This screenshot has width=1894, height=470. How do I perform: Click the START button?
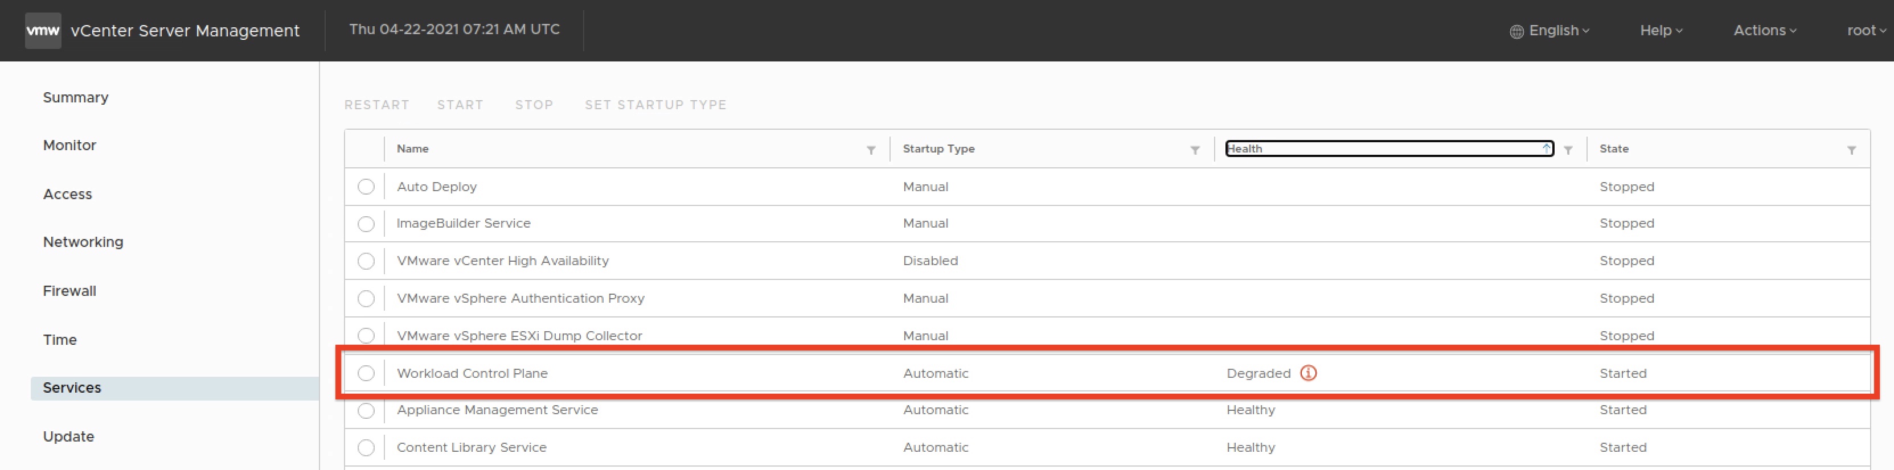point(460,105)
